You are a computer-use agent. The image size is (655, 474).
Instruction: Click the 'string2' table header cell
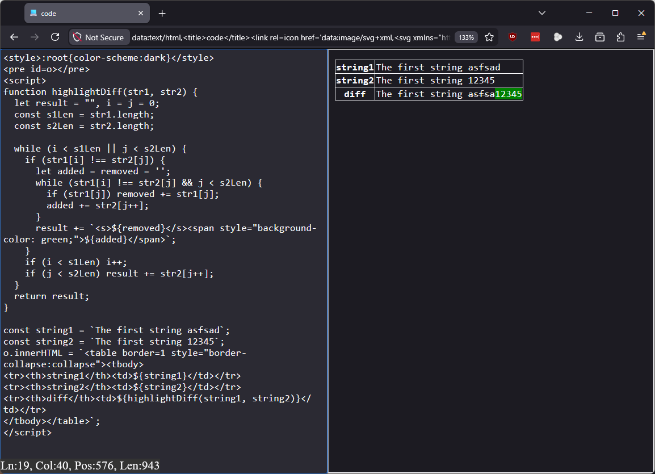click(x=355, y=81)
